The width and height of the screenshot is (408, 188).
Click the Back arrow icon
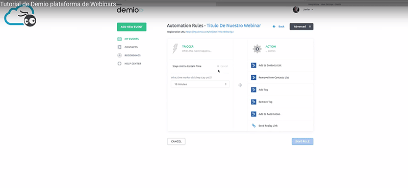[x=274, y=27]
